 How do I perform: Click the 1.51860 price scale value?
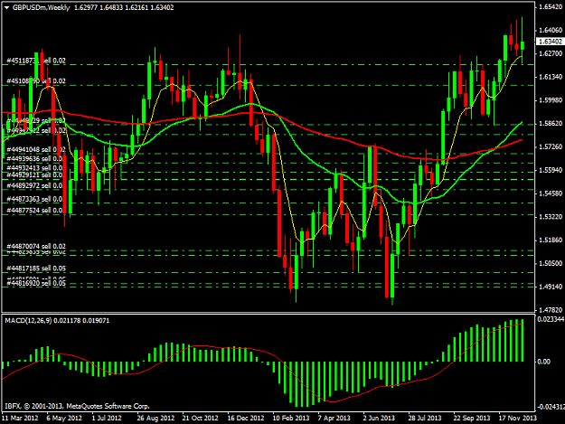click(550, 240)
